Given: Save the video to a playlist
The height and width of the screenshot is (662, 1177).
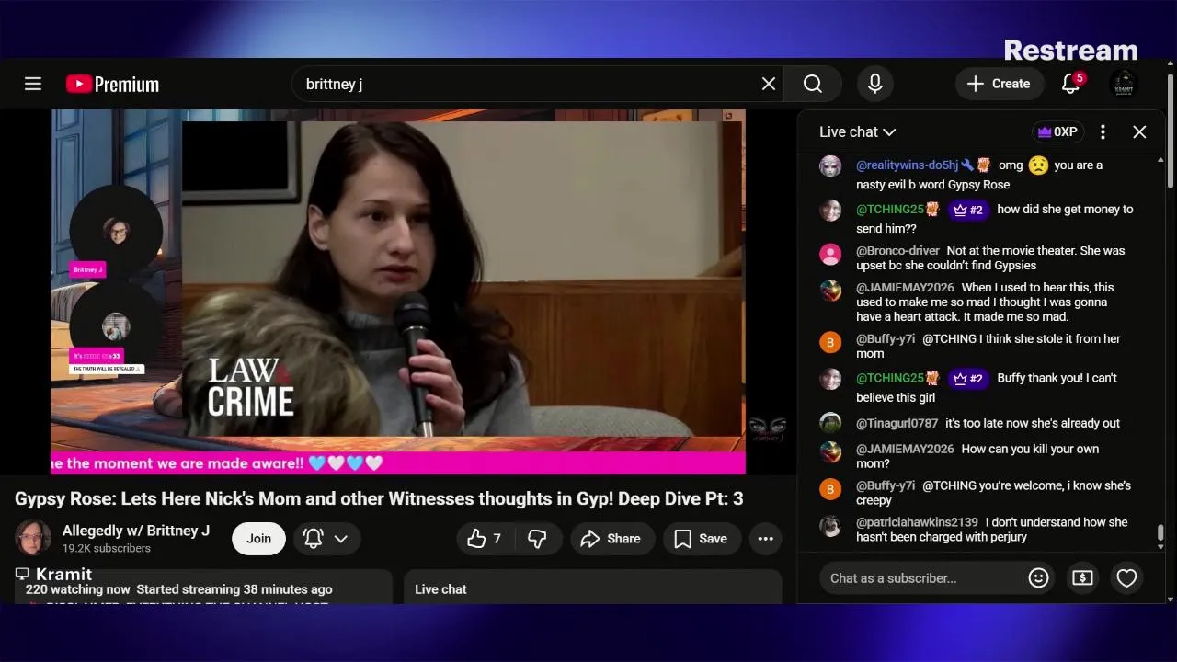Looking at the screenshot, I should tap(702, 539).
